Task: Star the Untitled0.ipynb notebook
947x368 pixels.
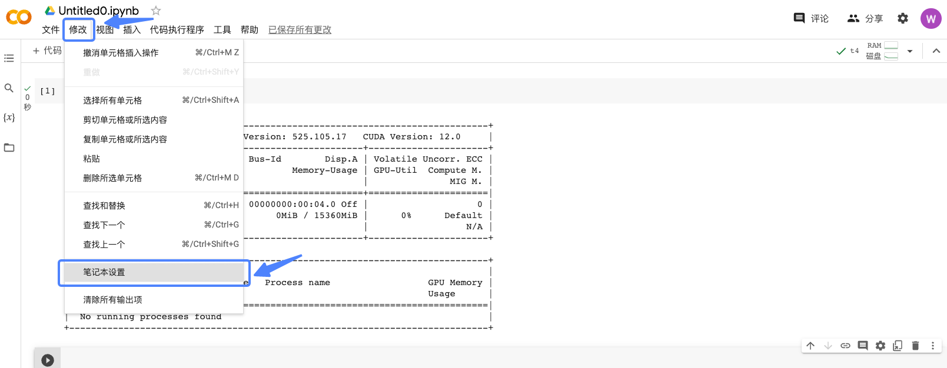Action: (x=156, y=11)
